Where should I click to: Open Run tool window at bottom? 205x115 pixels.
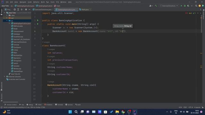tap(22, 105)
